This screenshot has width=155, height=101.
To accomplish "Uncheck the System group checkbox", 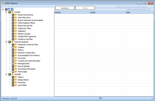I will pyautogui.click(x=10, y=12).
